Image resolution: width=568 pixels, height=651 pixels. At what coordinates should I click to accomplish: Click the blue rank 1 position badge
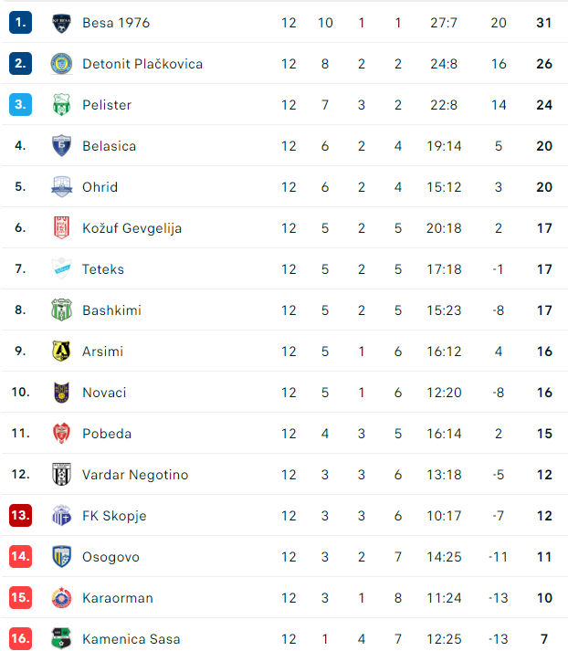(x=20, y=23)
